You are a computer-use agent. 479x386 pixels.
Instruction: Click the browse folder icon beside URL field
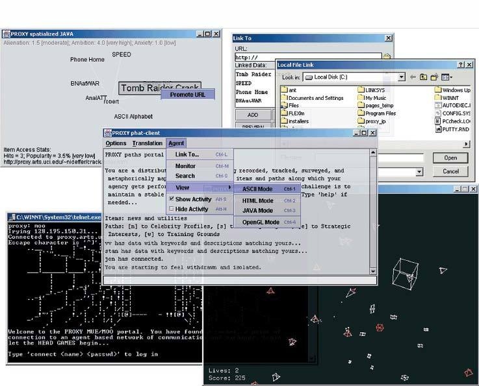point(387,57)
